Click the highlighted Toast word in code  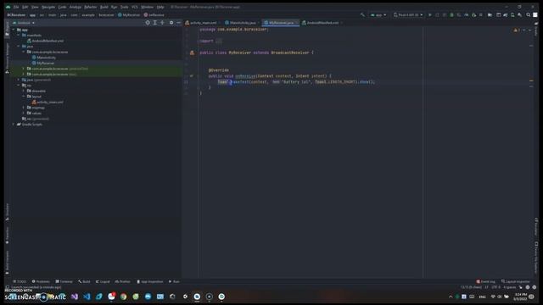[x=222, y=82]
